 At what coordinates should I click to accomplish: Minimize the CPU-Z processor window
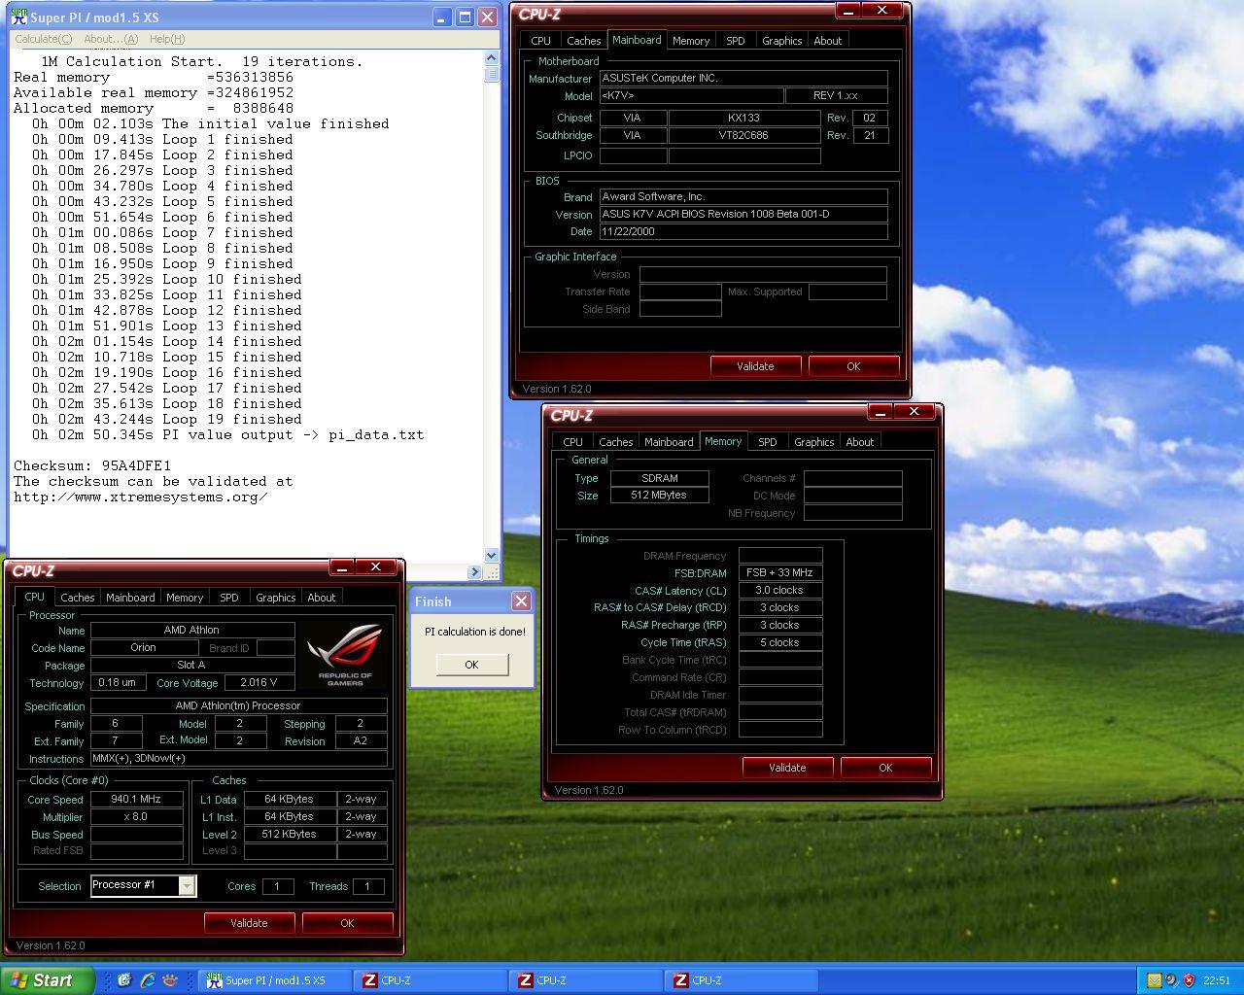pos(342,567)
